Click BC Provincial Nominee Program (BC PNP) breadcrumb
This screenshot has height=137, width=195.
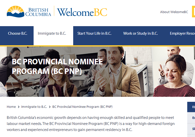pyautogui.click(x=82, y=107)
